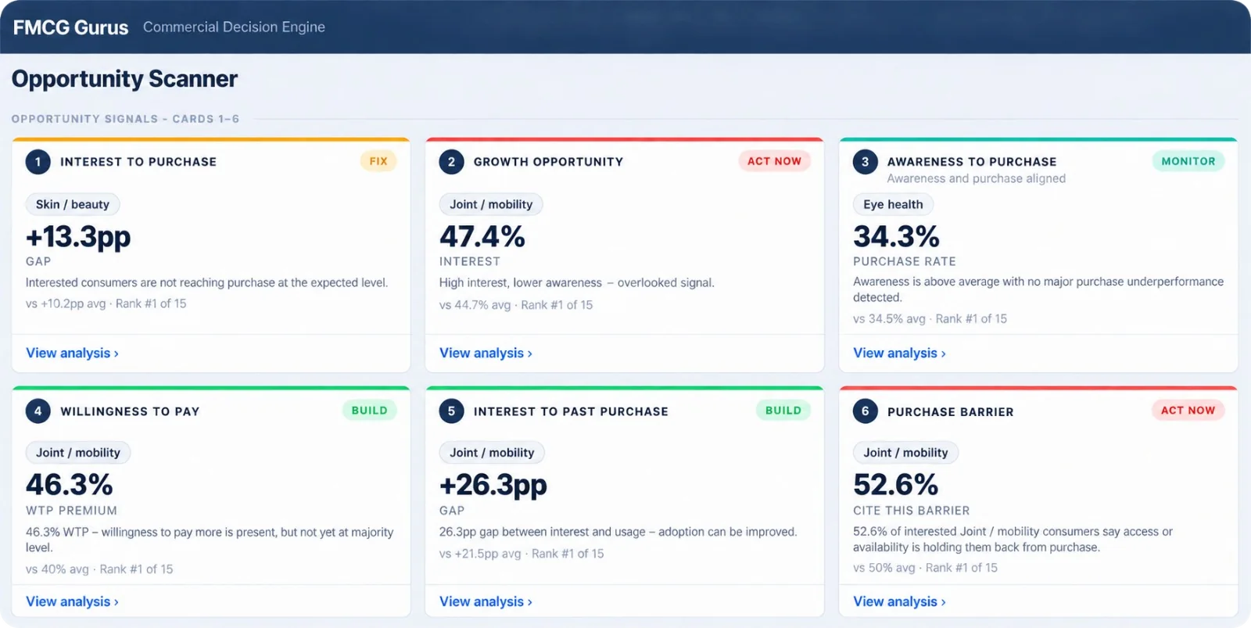Viewport: 1251px width, 628px height.
Task: Click the ACT NOW badge on Purchase Barrier
Action: [x=1188, y=411]
